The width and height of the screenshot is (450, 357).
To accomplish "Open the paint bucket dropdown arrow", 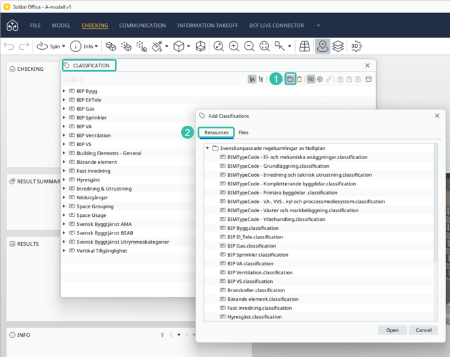I will 167,46.
